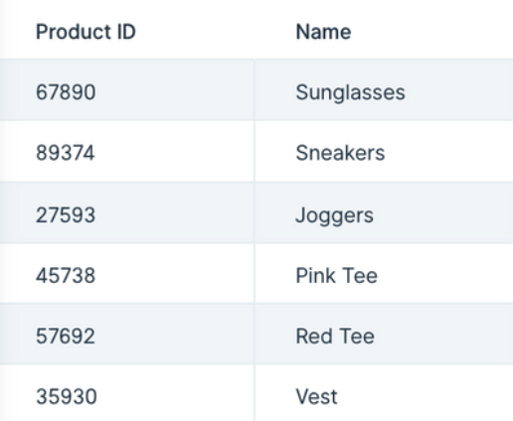Click the number 35930 in last row
The height and width of the screenshot is (421, 513).
(67, 396)
